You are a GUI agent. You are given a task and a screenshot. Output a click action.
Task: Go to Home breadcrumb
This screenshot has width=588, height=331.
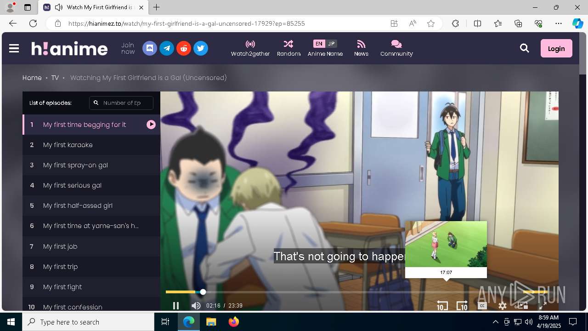32,78
